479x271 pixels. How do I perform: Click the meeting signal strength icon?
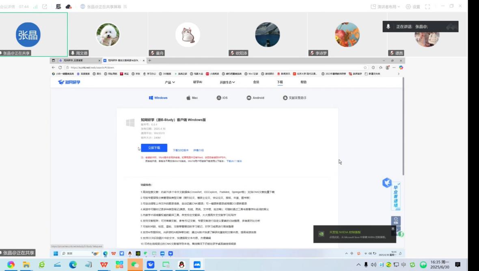point(35,7)
